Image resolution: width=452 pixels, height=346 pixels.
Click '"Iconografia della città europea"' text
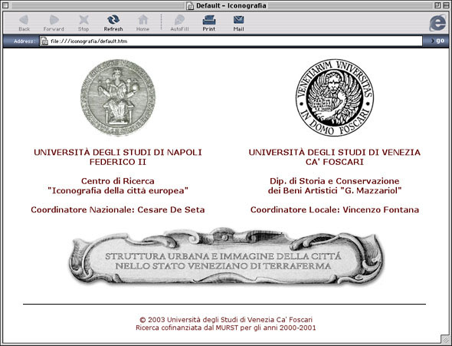(x=118, y=191)
